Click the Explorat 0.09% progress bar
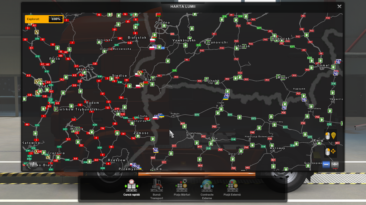The height and width of the screenshot is (205, 366). pos(44,19)
